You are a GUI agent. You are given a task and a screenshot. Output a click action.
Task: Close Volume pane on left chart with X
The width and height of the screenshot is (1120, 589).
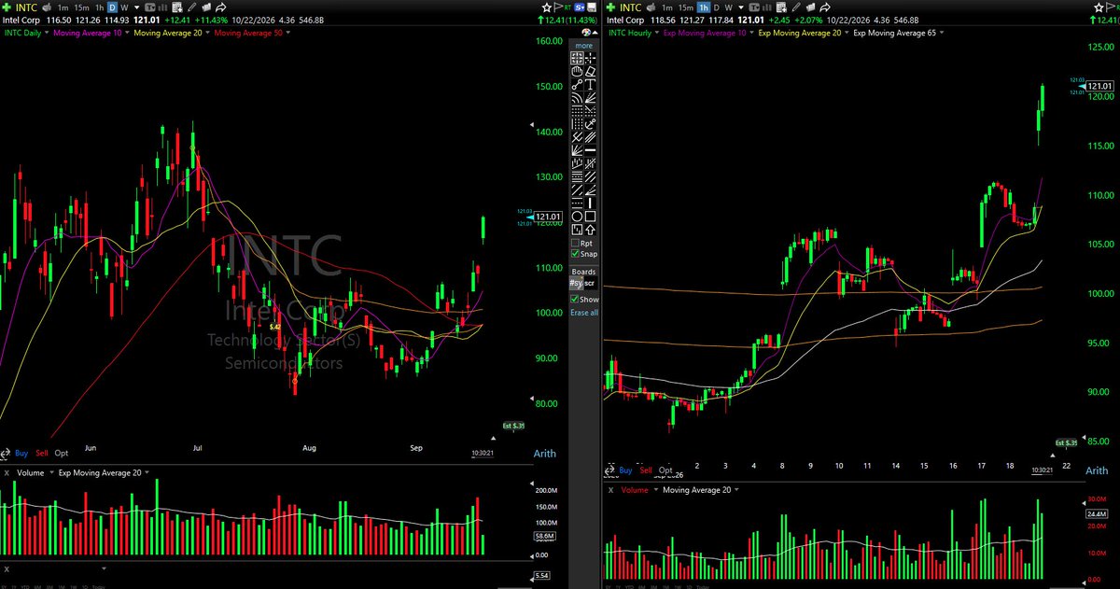(x=7, y=472)
